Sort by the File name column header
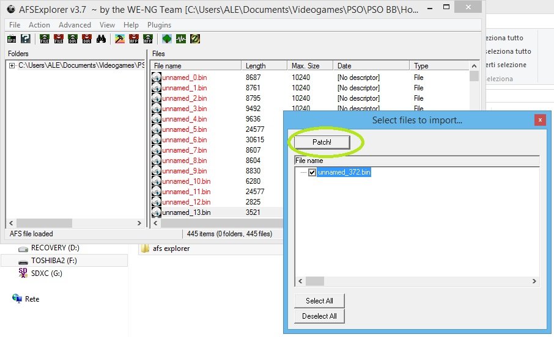Screen dimensions: 554x337 click(x=196, y=66)
